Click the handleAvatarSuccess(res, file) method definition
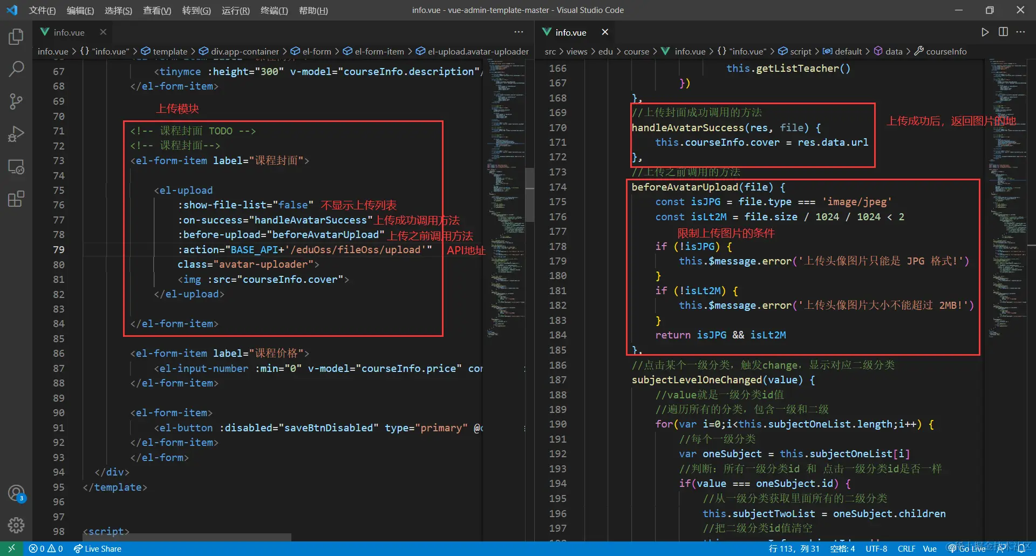The image size is (1036, 556). [726, 128]
